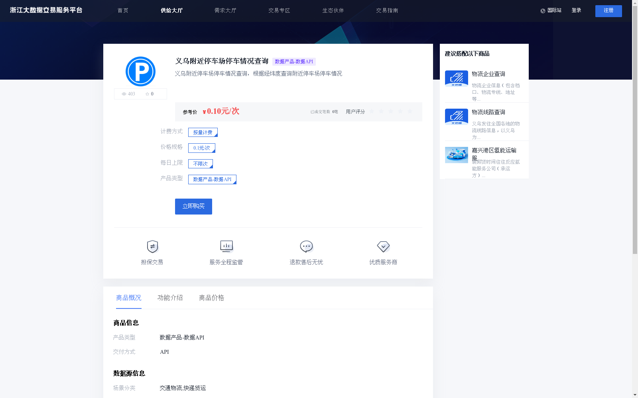Click the 已成交笔数 0笔 text
The width and height of the screenshot is (638, 398).
tap(324, 112)
